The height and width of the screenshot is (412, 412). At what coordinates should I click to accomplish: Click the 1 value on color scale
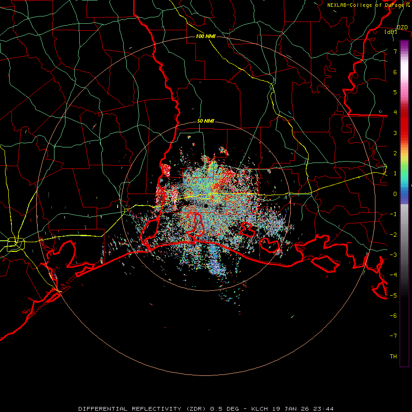click(x=395, y=173)
